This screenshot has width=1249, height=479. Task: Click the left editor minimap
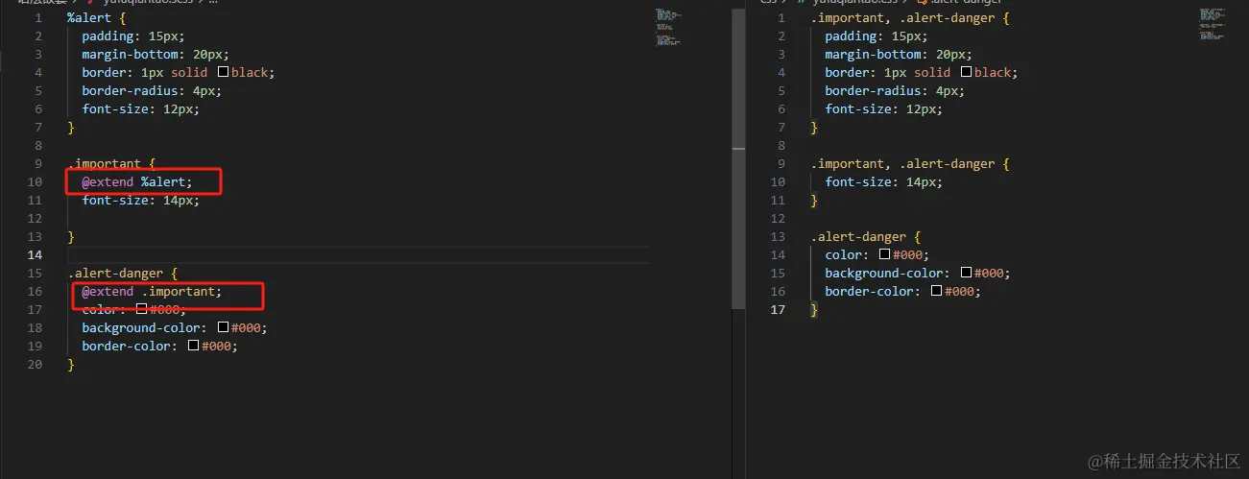[x=669, y=27]
